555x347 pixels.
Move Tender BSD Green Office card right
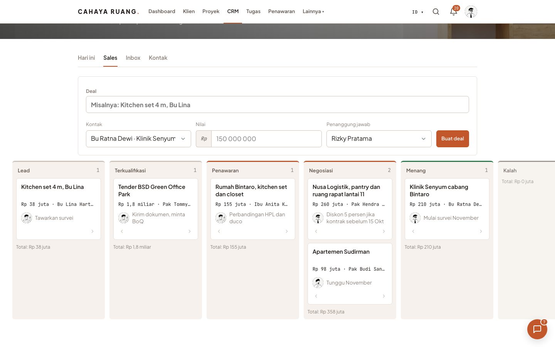tap(190, 231)
